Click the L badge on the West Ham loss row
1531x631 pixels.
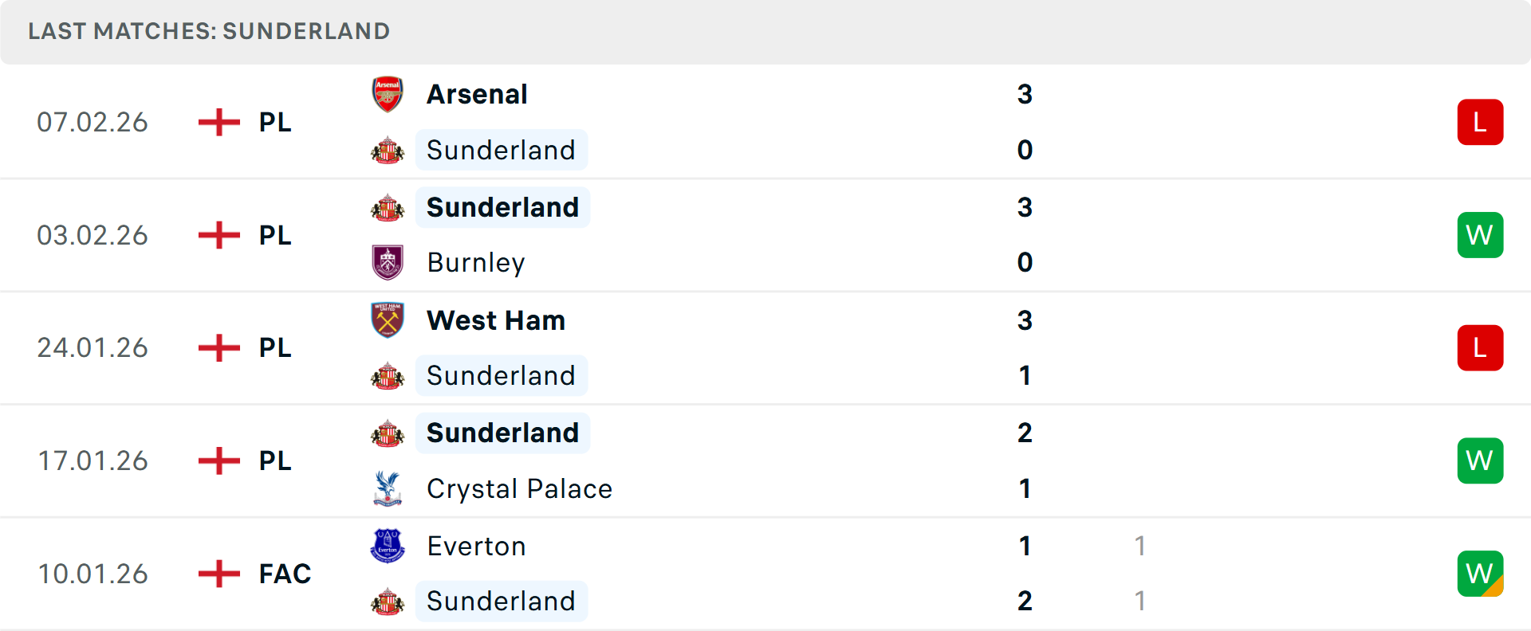(x=1480, y=347)
